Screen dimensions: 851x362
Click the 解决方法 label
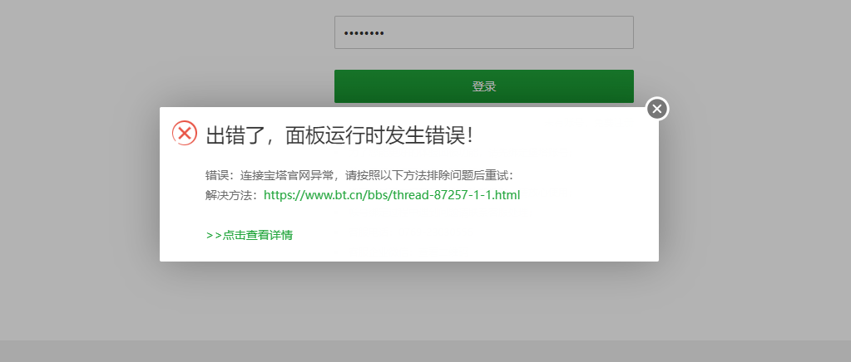point(230,196)
